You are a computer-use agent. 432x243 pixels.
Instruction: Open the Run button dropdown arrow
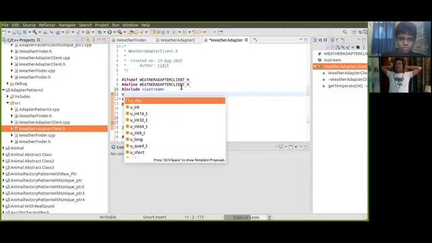(114, 32)
